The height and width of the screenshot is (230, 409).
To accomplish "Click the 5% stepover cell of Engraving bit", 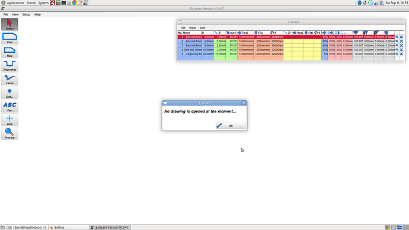I will [324, 54].
